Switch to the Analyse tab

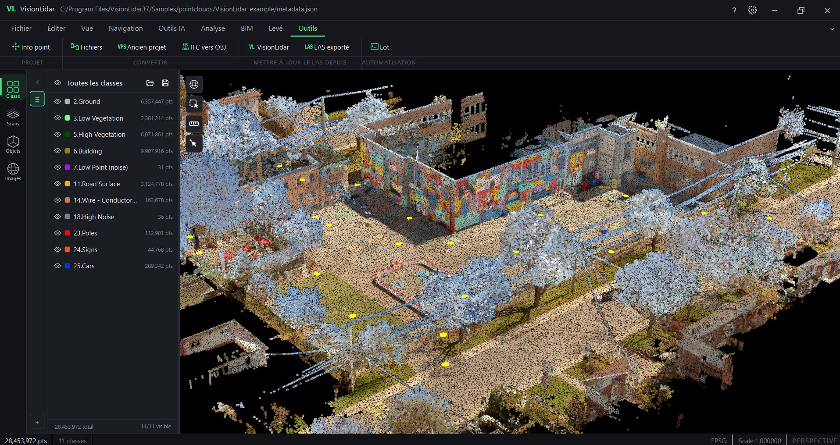[x=213, y=28]
